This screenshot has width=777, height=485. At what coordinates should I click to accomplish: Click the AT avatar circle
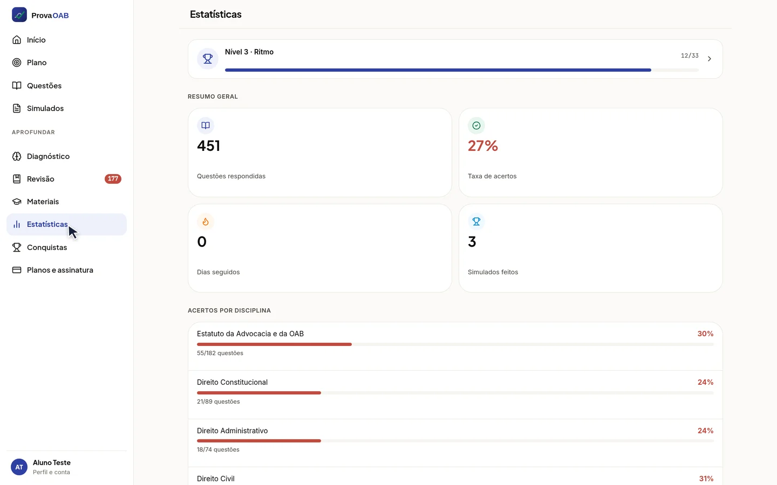(x=19, y=467)
